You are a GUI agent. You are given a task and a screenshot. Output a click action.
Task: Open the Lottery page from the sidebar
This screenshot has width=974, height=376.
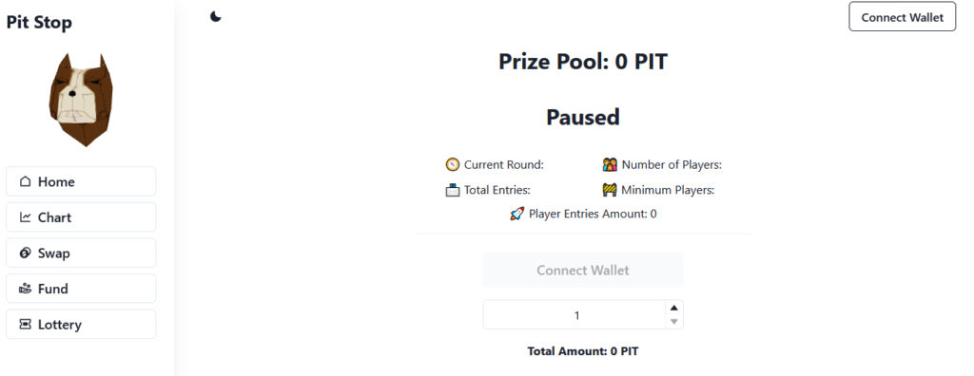tap(81, 325)
